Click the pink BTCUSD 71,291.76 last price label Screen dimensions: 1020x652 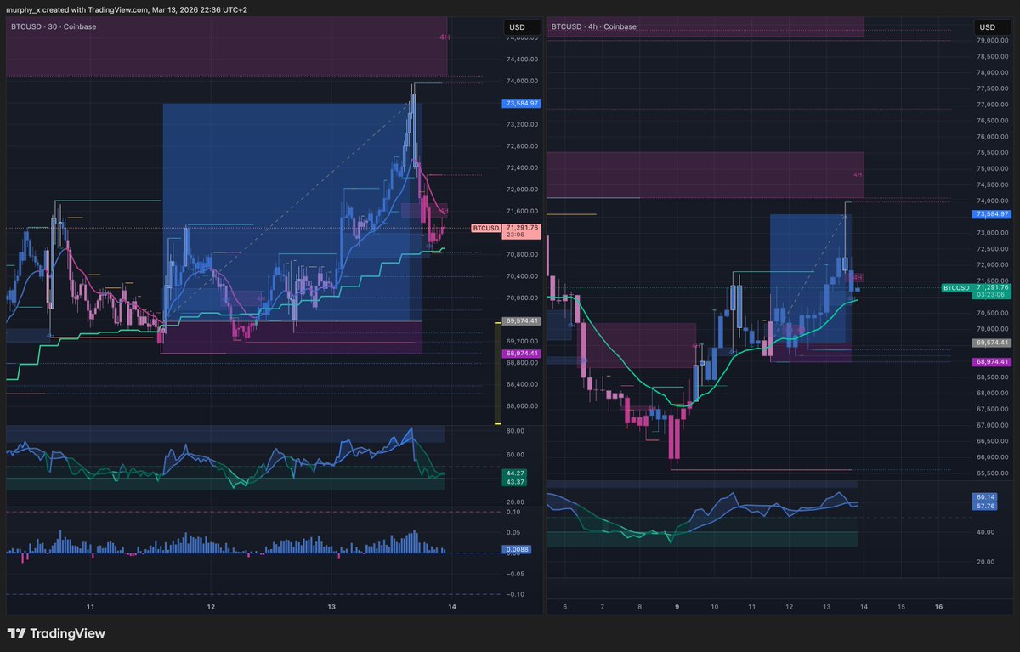point(507,232)
